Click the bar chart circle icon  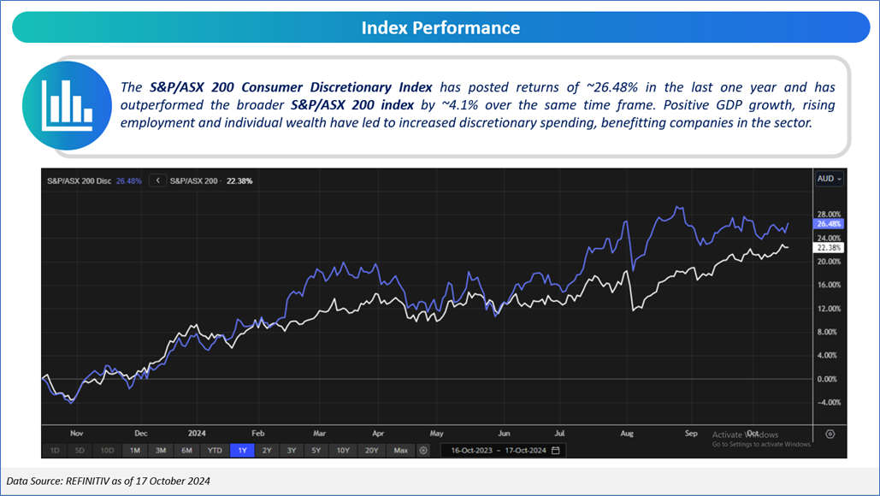click(68, 105)
